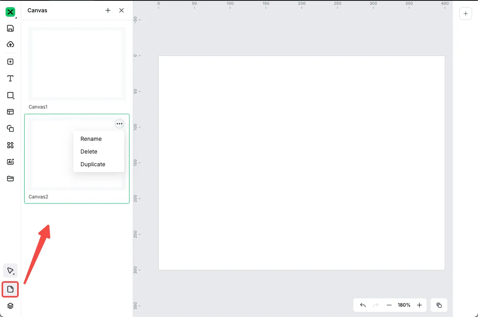Open the AI image tool
The image size is (478, 317).
[10, 162]
